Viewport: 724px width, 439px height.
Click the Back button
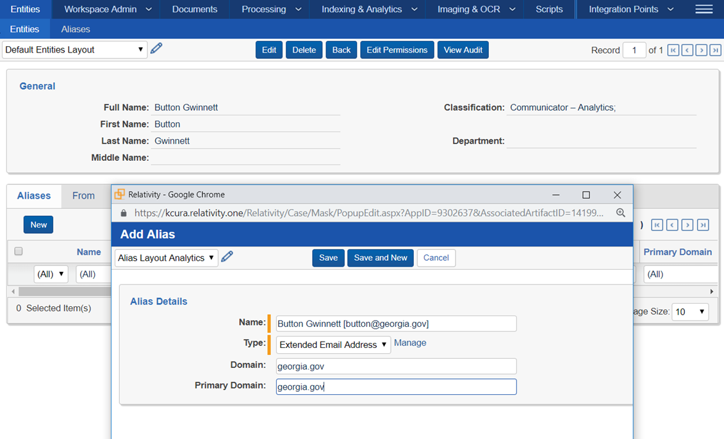pyautogui.click(x=341, y=50)
